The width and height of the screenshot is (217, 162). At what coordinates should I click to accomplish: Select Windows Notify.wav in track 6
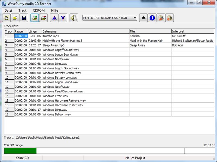tap(56, 59)
